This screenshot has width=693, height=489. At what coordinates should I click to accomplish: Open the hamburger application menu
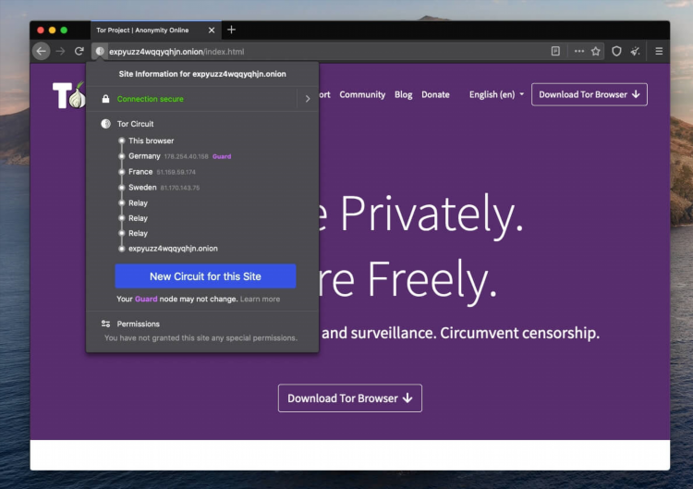tap(659, 51)
